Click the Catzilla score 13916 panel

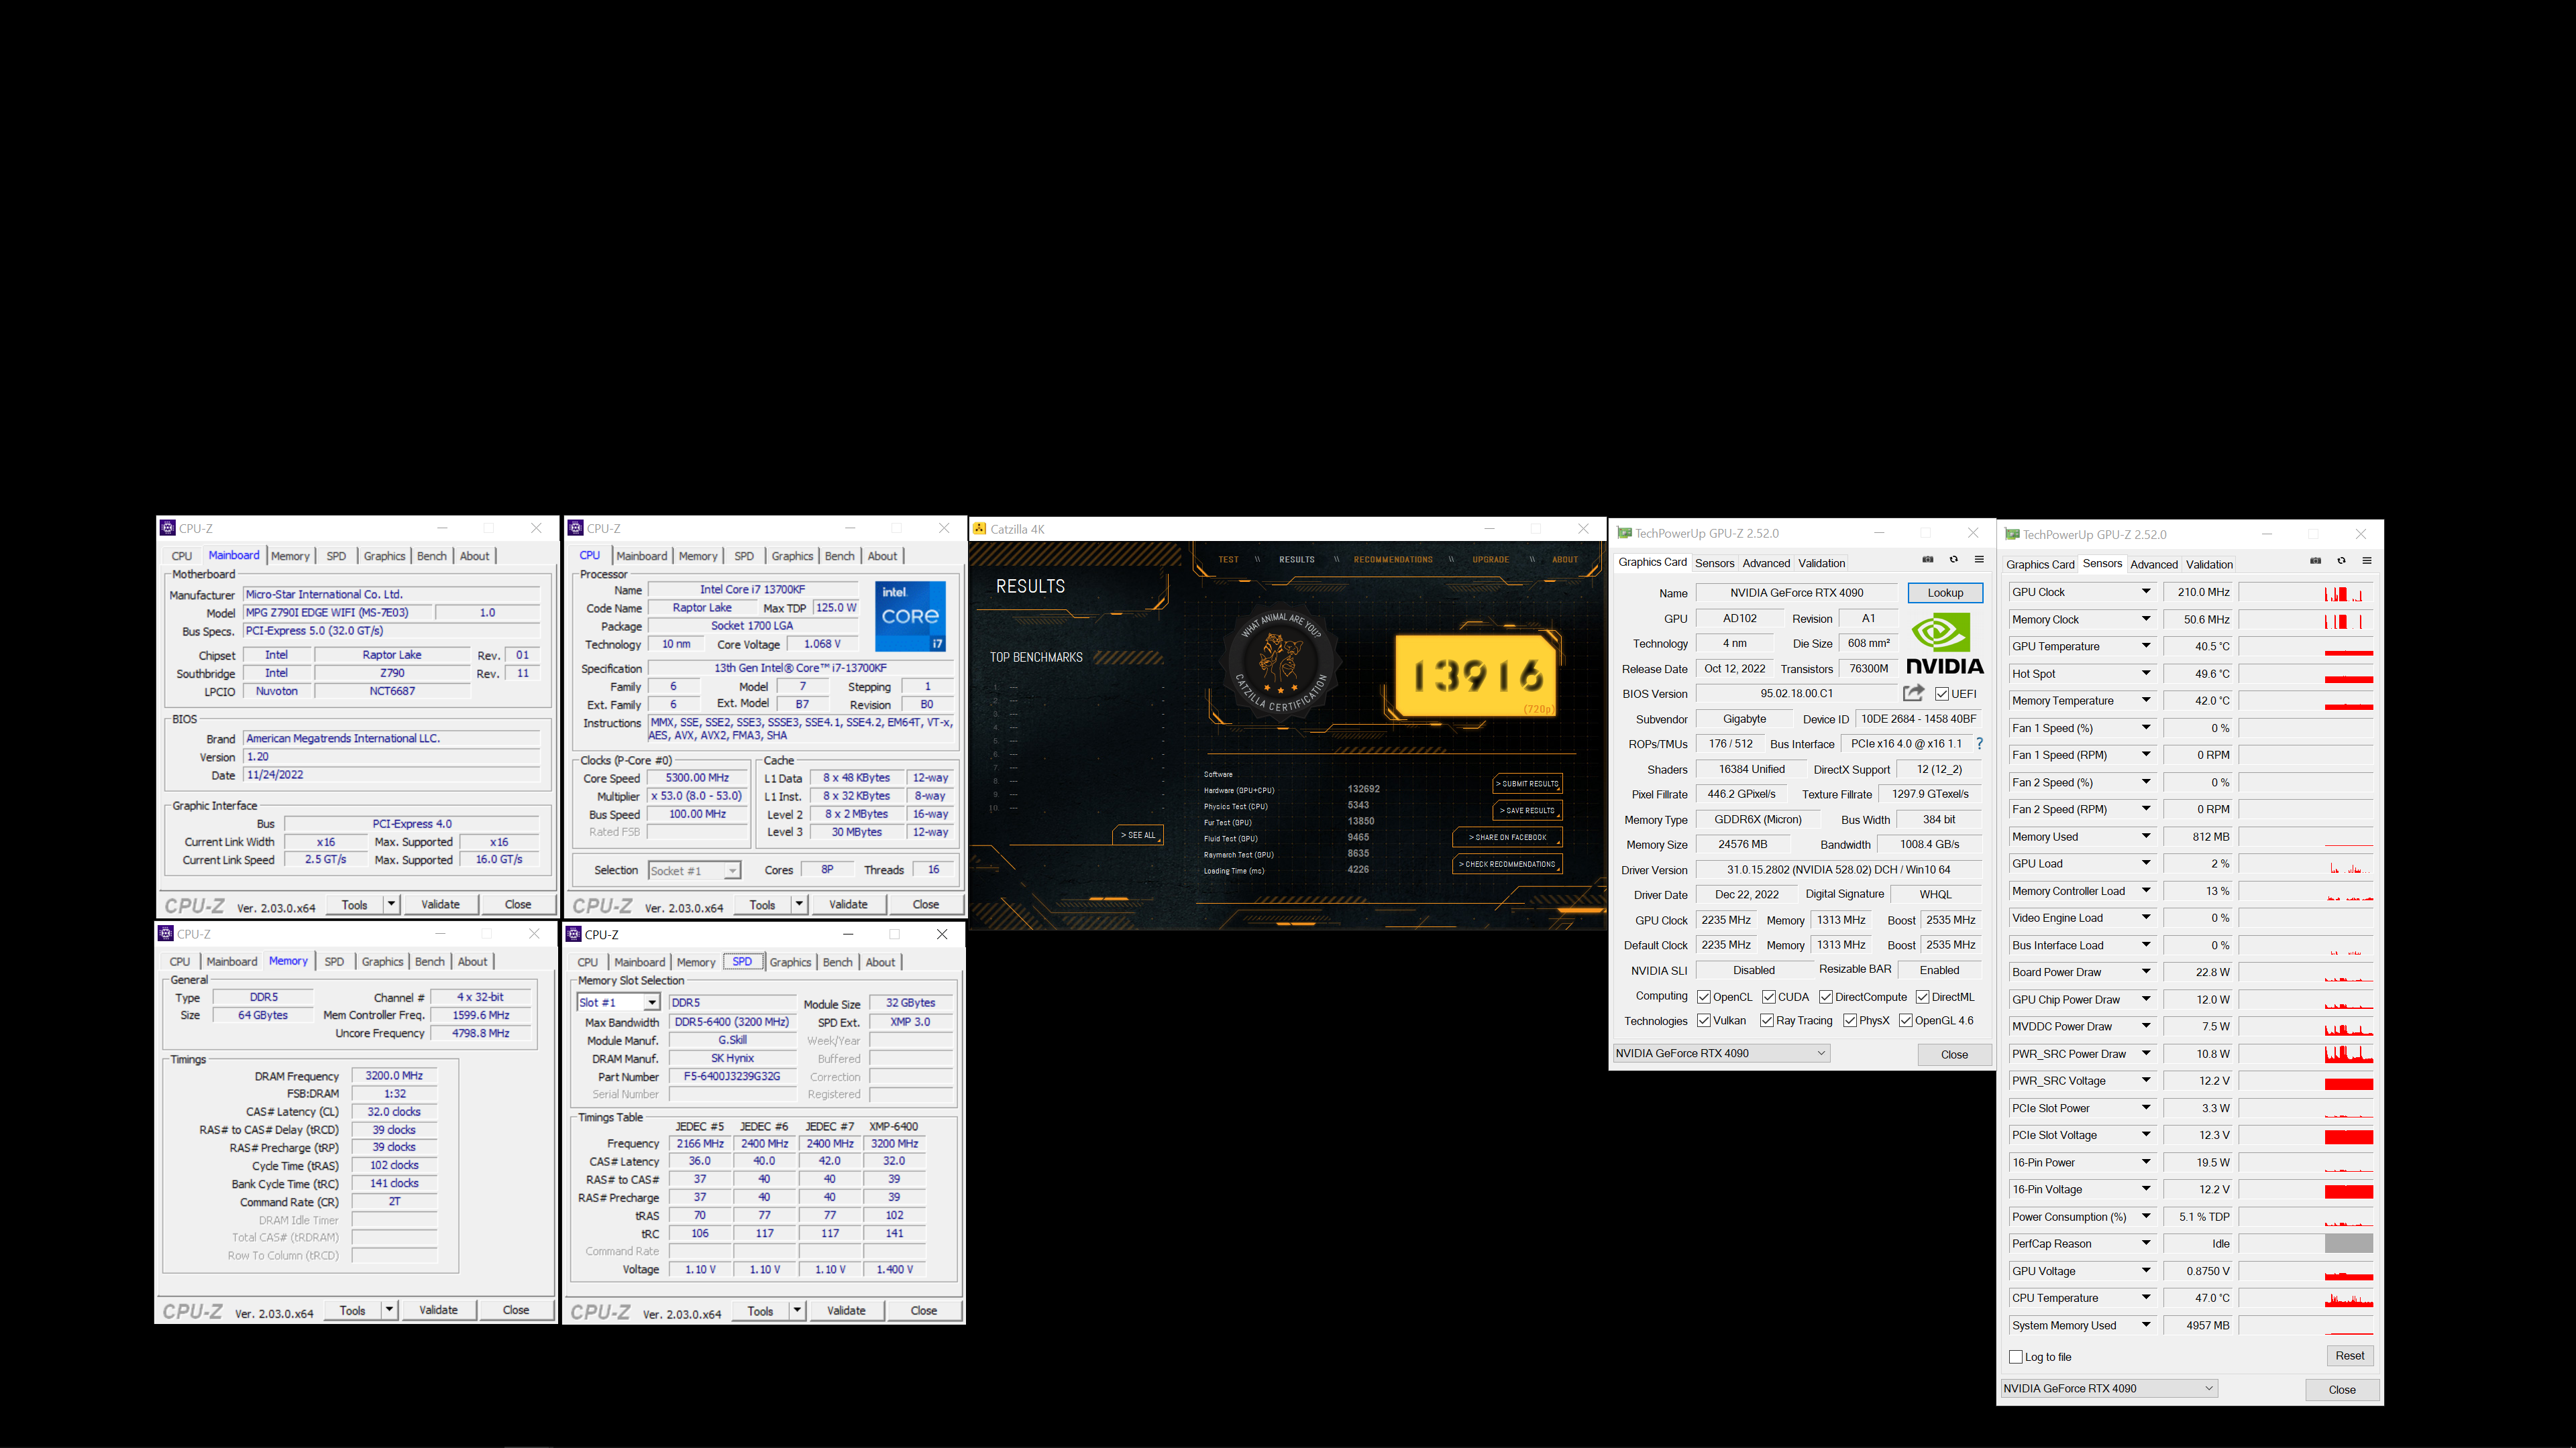pyautogui.click(x=1478, y=676)
